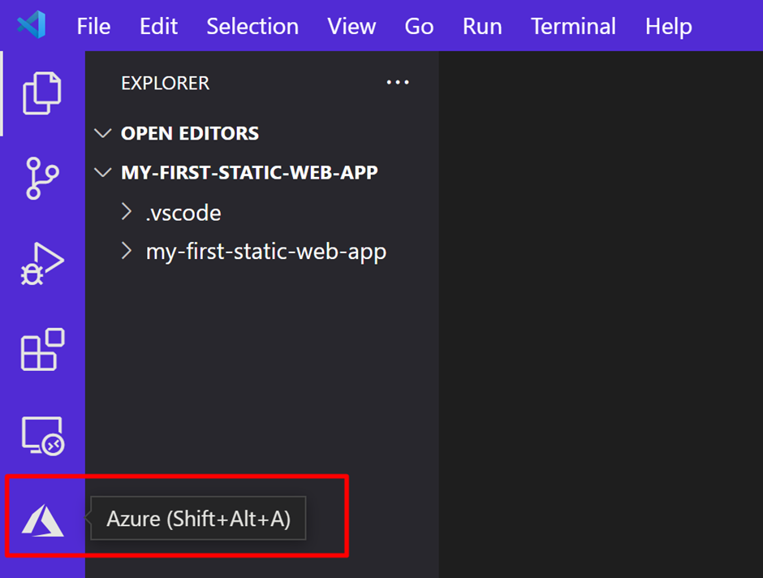The image size is (763, 578).
Task: Open Explorer's more actions ellipsis menu
Action: (x=398, y=82)
